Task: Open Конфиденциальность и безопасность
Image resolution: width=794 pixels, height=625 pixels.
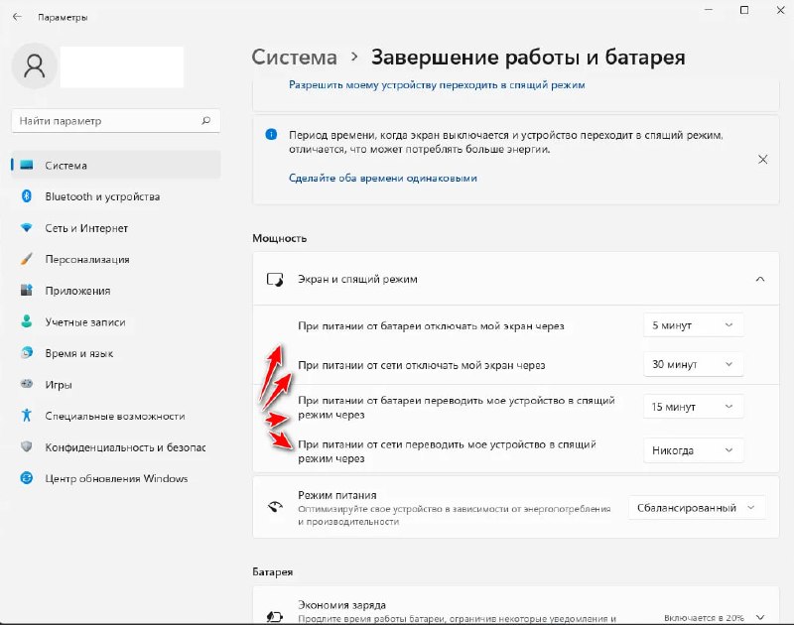Action: (x=116, y=447)
